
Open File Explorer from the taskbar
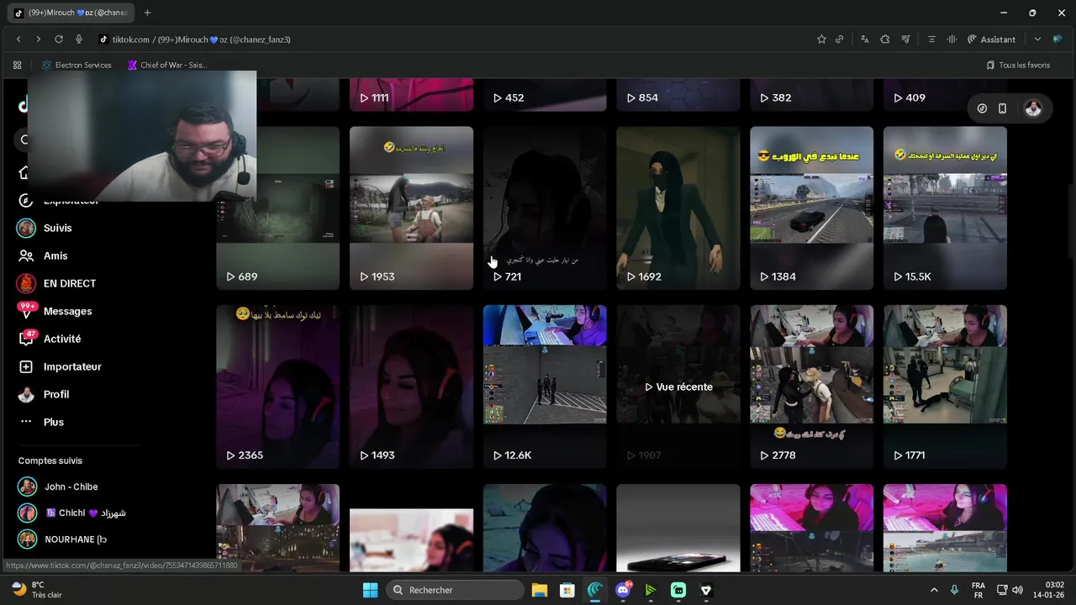(x=540, y=590)
